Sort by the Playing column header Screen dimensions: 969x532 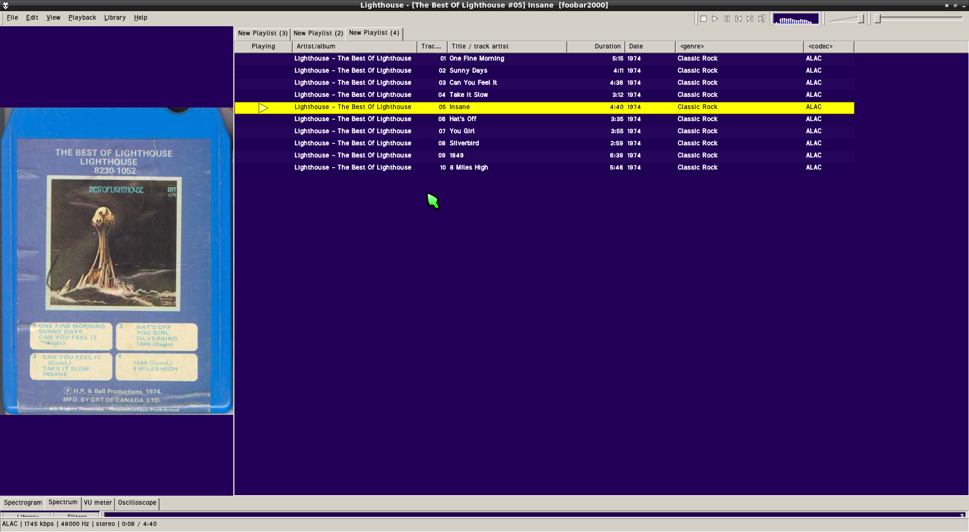coord(263,46)
